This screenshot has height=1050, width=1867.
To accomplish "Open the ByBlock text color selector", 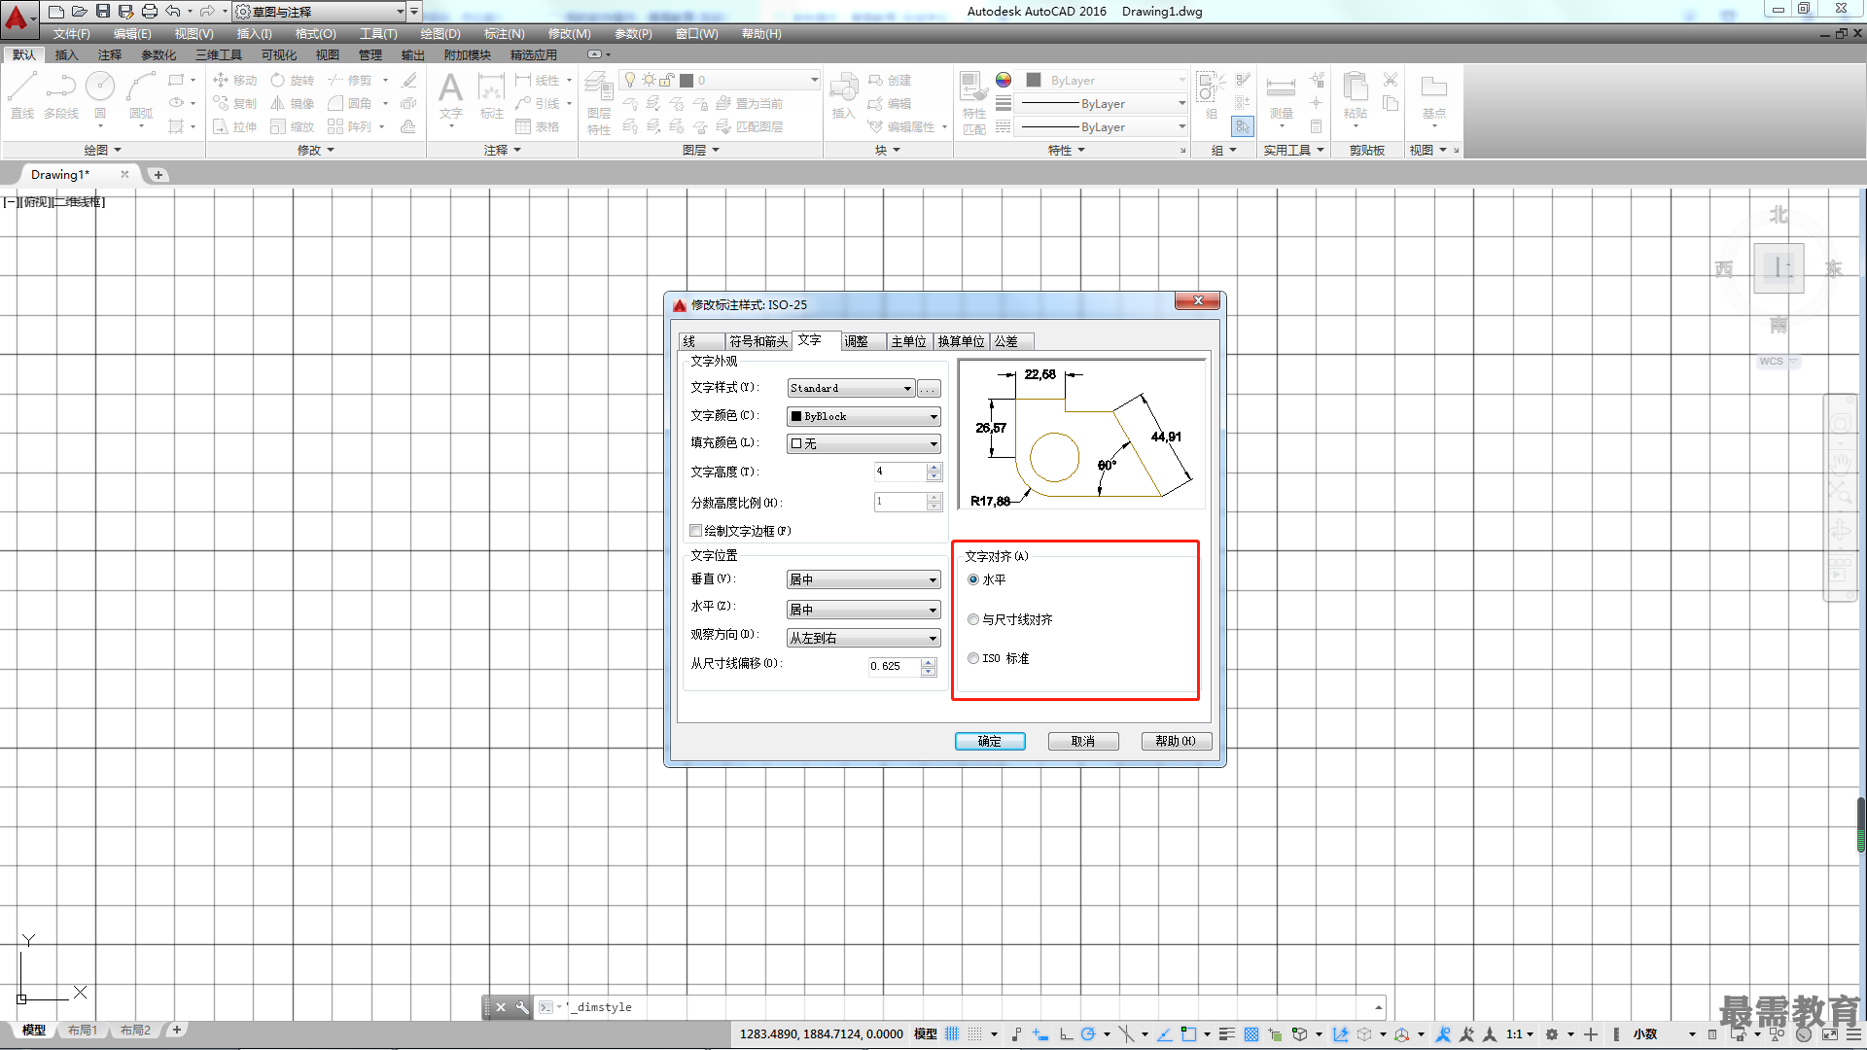I will 863,416.
